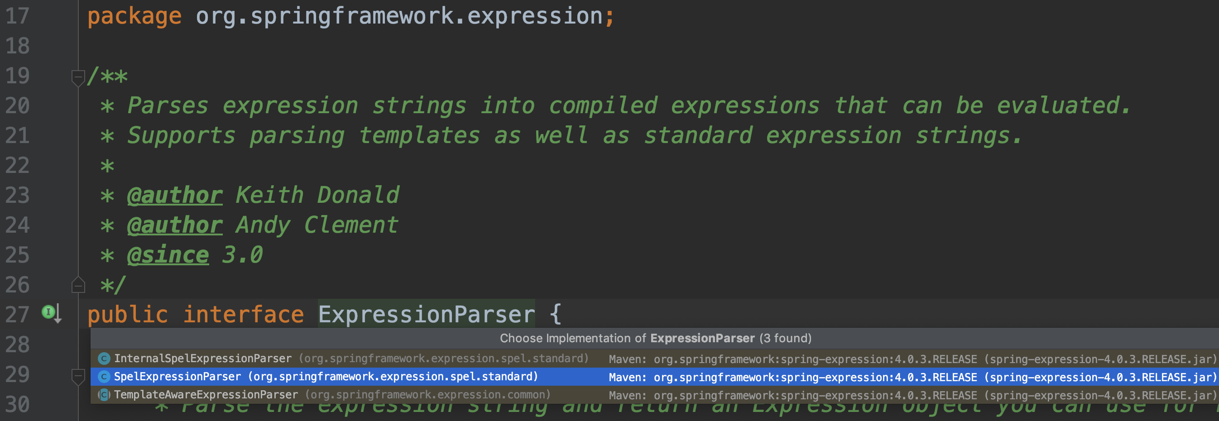The width and height of the screenshot is (1219, 421).
Task: Click the Choose Implementation popup title bar
Action: click(655, 338)
